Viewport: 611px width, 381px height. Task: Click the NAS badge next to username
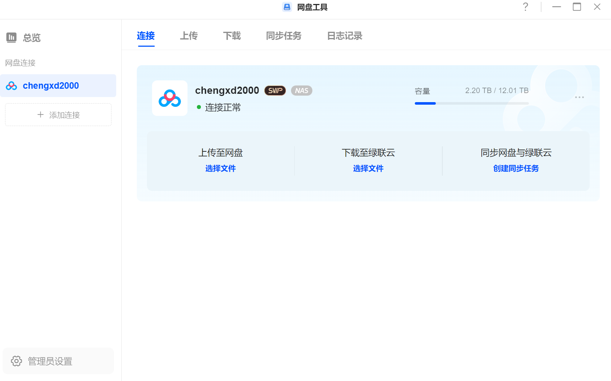point(302,91)
